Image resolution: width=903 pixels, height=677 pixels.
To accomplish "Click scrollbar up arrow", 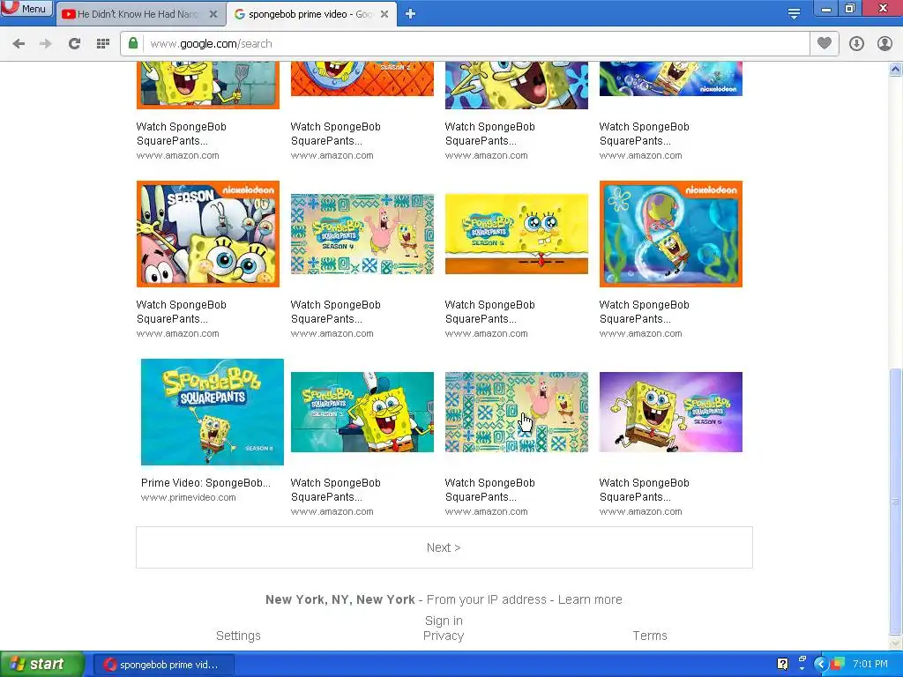I will [x=896, y=70].
